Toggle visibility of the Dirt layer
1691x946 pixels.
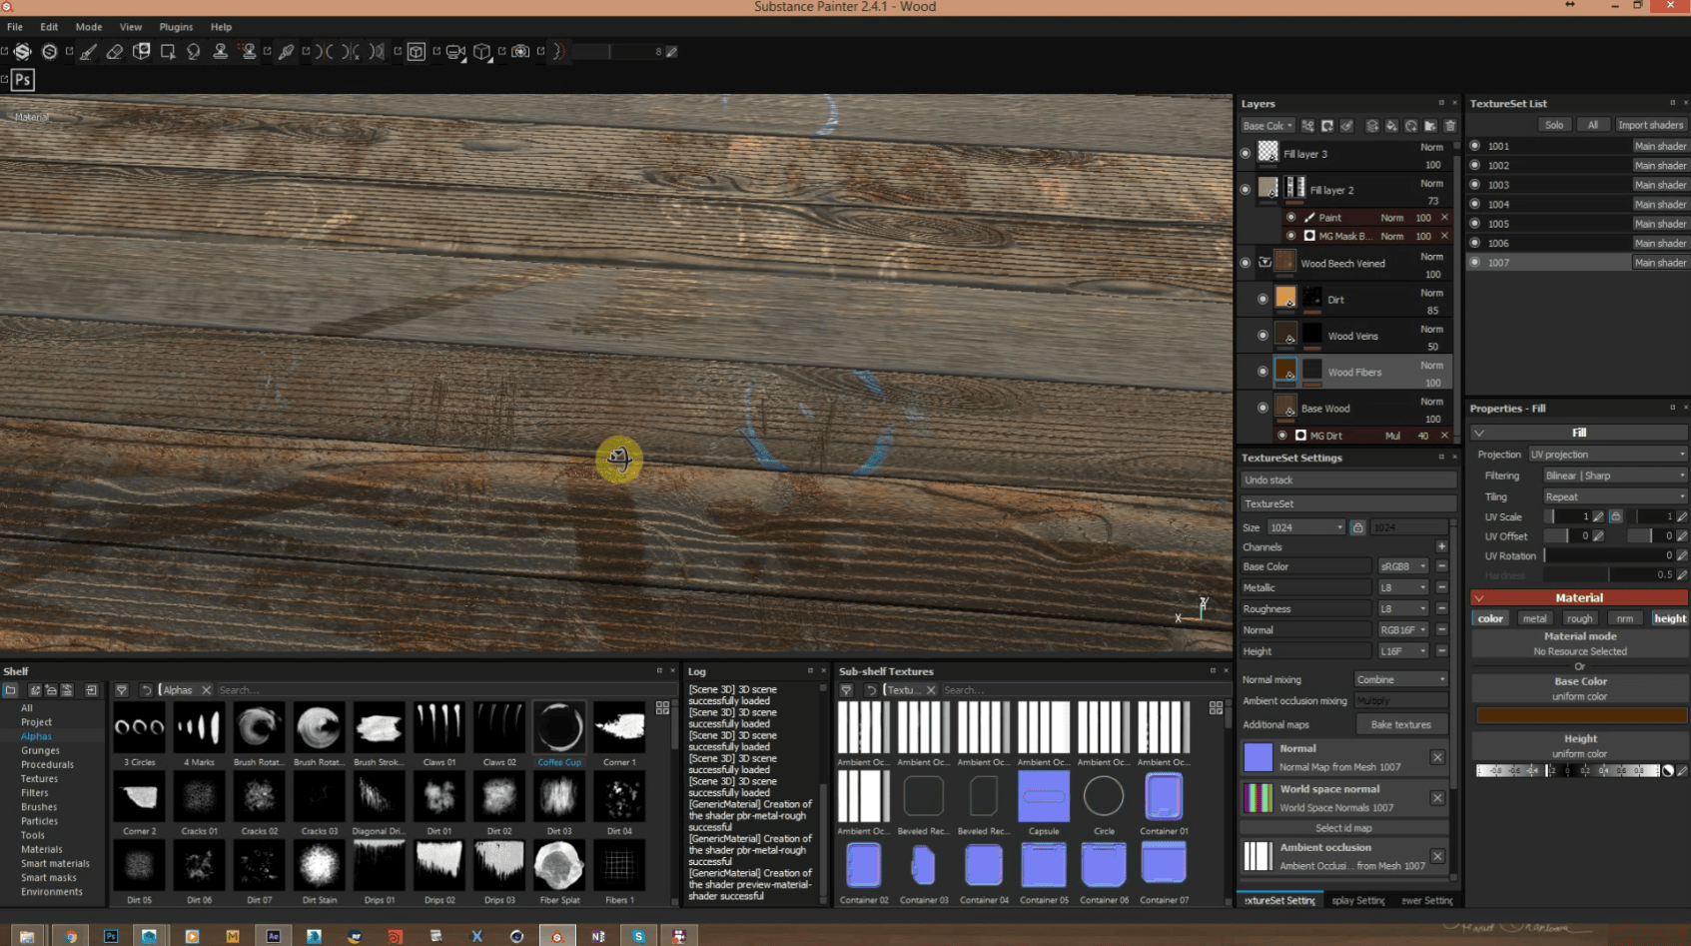[1263, 300]
